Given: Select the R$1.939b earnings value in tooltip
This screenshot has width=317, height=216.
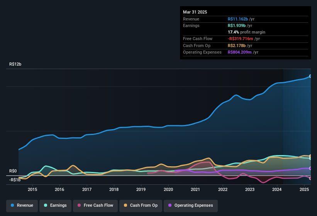Looking at the screenshot, I should pyautogui.click(x=237, y=25).
